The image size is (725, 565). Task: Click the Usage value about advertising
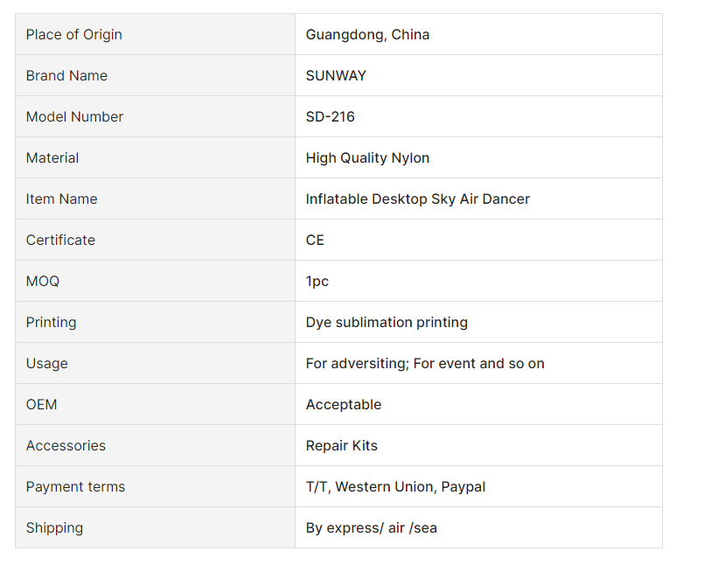point(425,364)
